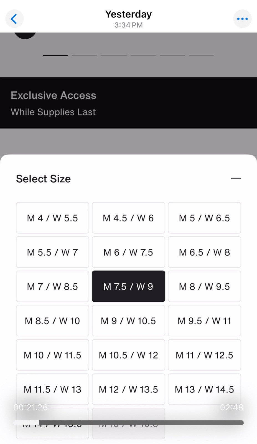Open the three-dot more options menu
Viewport: 257px width, 444px height.
pyautogui.click(x=242, y=19)
